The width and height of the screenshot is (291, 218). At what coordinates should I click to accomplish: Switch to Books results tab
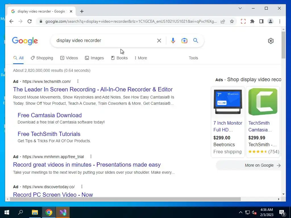(x=119, y=58)
